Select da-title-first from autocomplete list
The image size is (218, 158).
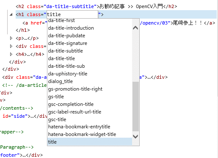tap(90, 20)
